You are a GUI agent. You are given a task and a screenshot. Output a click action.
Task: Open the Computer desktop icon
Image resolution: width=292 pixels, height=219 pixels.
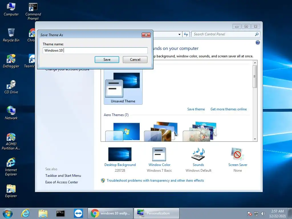[x=11, y=9]
